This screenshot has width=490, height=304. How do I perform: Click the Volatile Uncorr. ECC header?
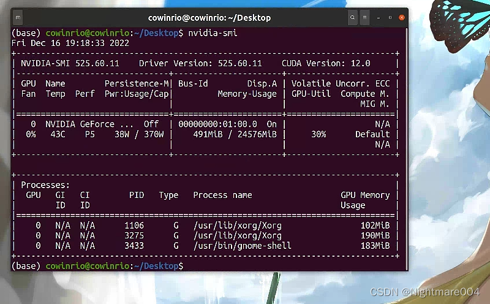[341, 84]
